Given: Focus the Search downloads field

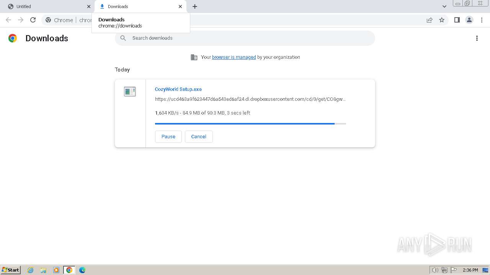Looking at the screenshot, I should point(245,38).
